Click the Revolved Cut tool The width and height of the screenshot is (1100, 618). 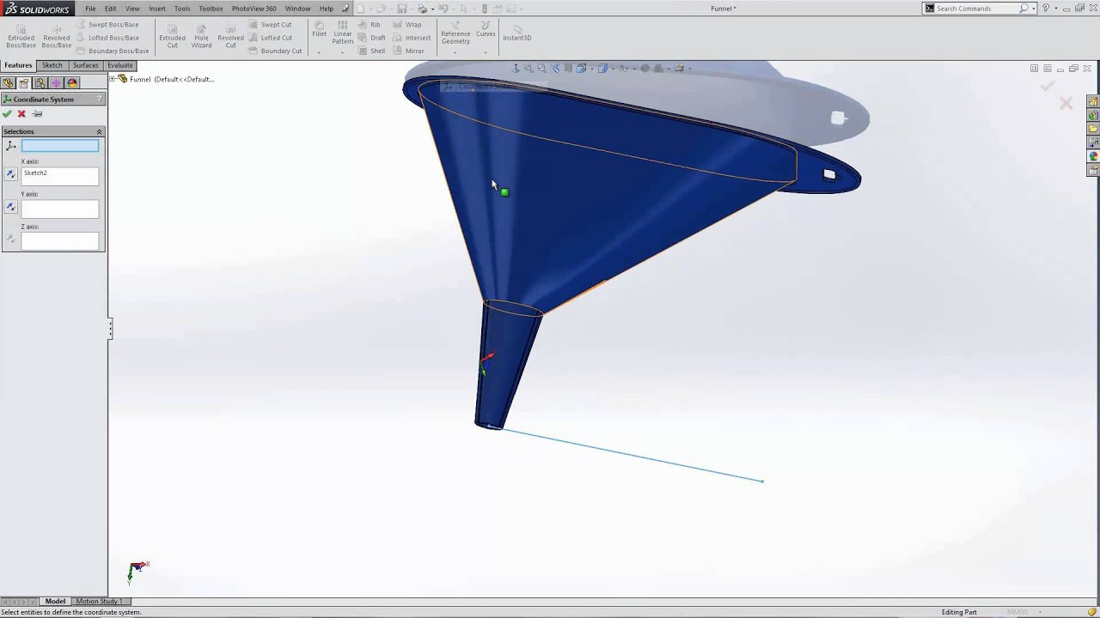pos(230,36)
